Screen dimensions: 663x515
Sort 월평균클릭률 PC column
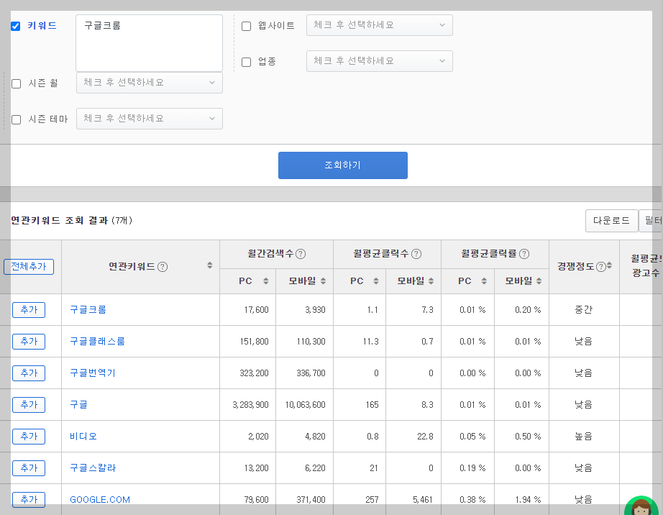tap(484, 281)
